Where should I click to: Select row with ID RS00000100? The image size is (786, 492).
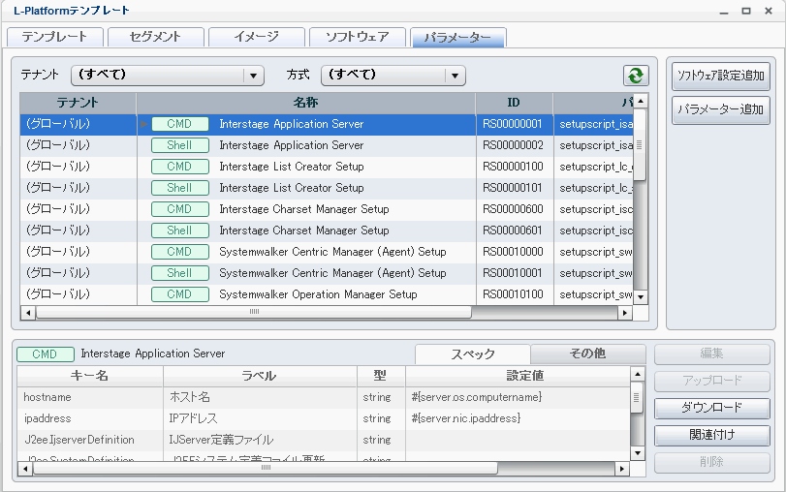327,167
